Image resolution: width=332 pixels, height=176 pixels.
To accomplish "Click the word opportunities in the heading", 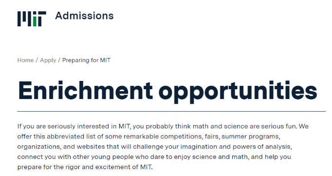I will [x=238, y=92].
